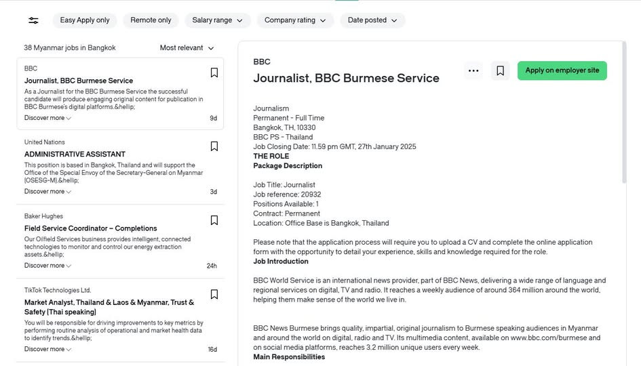Bookmark the TikTok Market Analyst job
This screenshot has width=641, height=366.
pyautogui.click(x=214, y=295)
